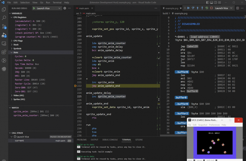Open the File menu

pos(9,3)
